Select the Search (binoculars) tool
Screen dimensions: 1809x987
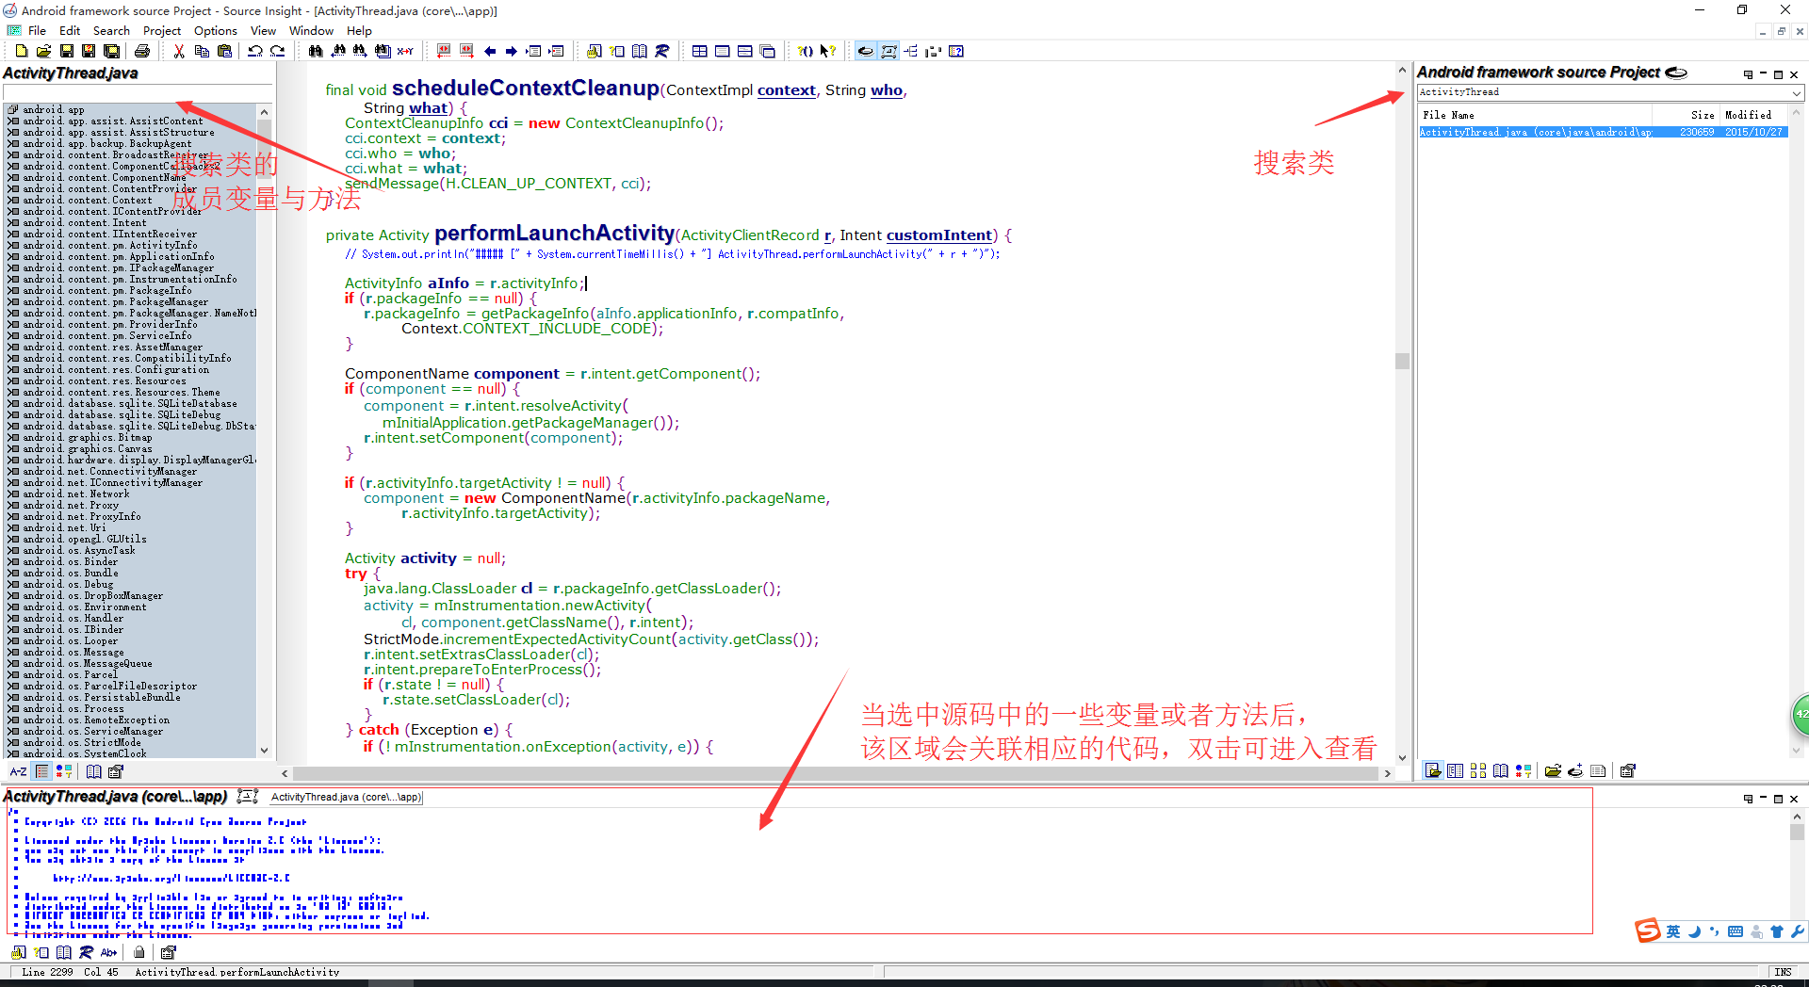tap(316, 51)
